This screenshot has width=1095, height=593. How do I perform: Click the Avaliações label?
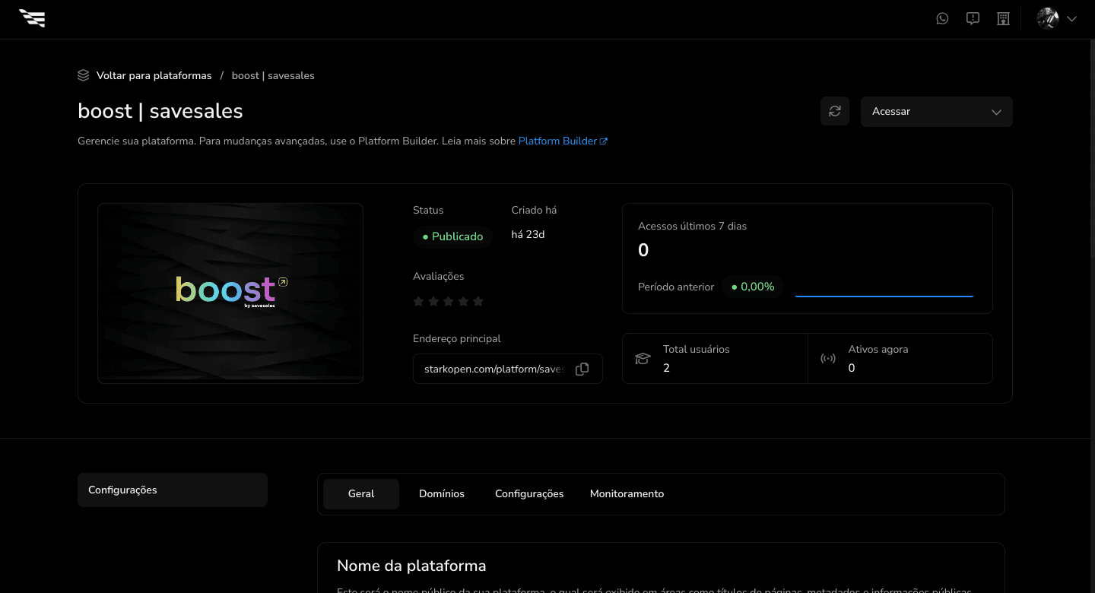[x=439, y=276]
